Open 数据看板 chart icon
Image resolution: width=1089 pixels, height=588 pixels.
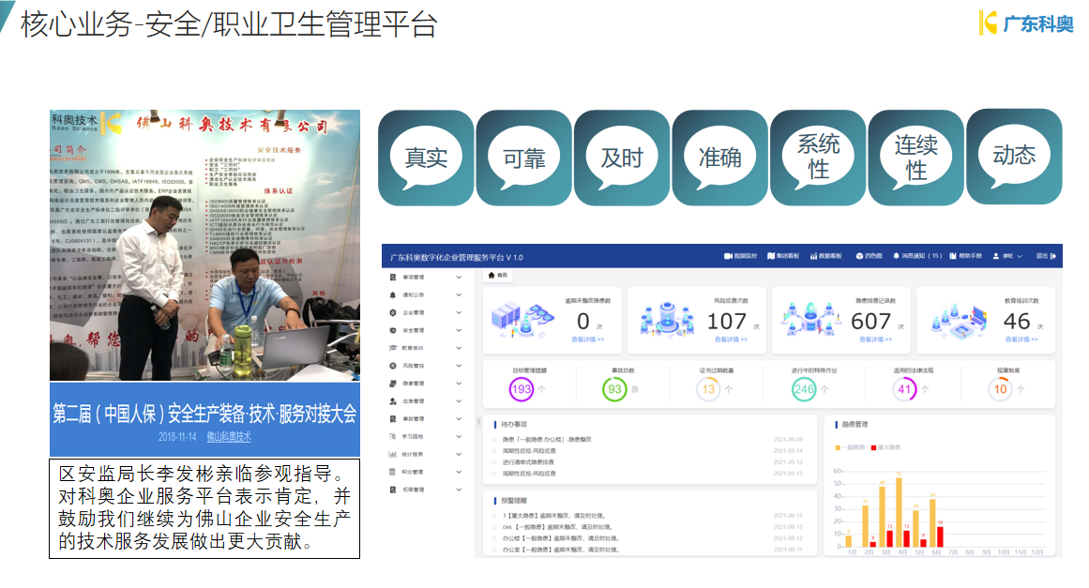pos(812,256)
